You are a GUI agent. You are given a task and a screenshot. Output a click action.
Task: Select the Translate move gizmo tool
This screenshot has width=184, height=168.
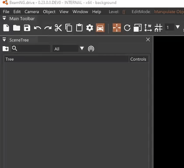[x=117, y=28]
